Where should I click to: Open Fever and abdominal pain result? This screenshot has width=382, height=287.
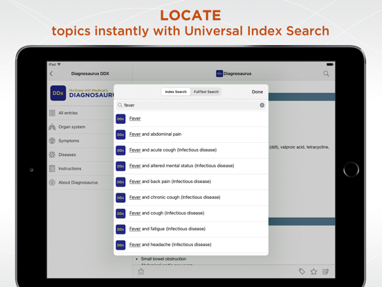pyautogui.click(x=191, y=134)
